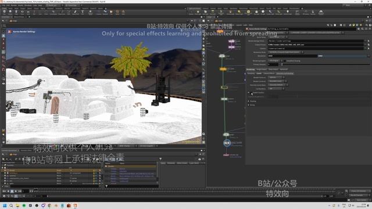Select the Torus shelf tool
372x209 pixels.
22,12
